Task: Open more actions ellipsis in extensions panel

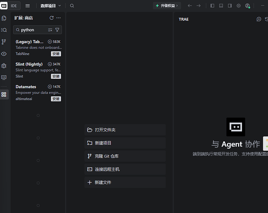Action: click(x=58, y=18)
